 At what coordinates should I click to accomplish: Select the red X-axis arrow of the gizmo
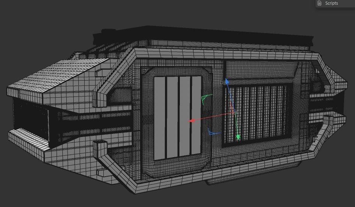click(x=192, y=121)
